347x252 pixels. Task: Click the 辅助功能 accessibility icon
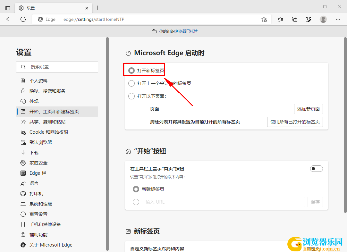click(x=23, y=235)
